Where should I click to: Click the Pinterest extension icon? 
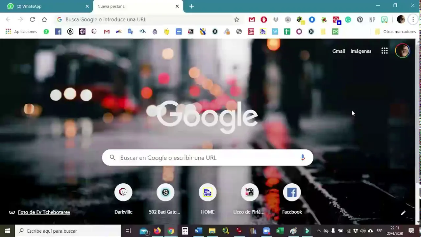pos(360,19)
